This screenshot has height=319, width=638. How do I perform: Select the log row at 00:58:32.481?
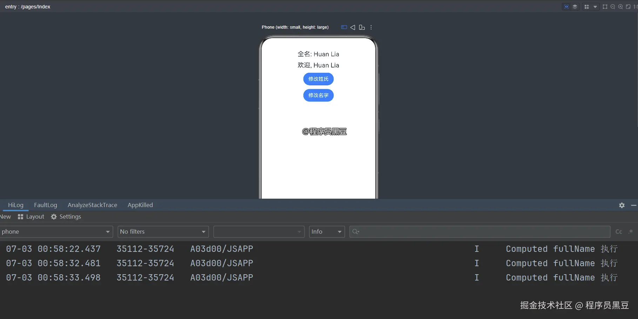tap(319, 263)
